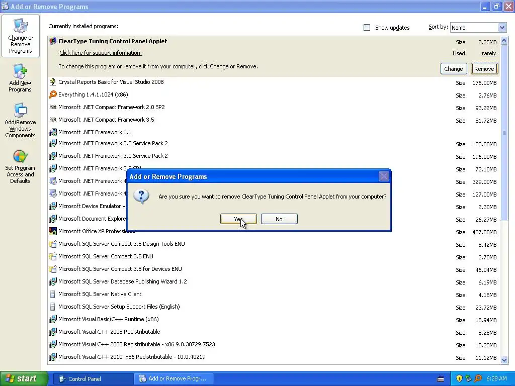515x386 pixels.
Task: Open the Sort by Name dropdown
Action: [x=478, y=28]
